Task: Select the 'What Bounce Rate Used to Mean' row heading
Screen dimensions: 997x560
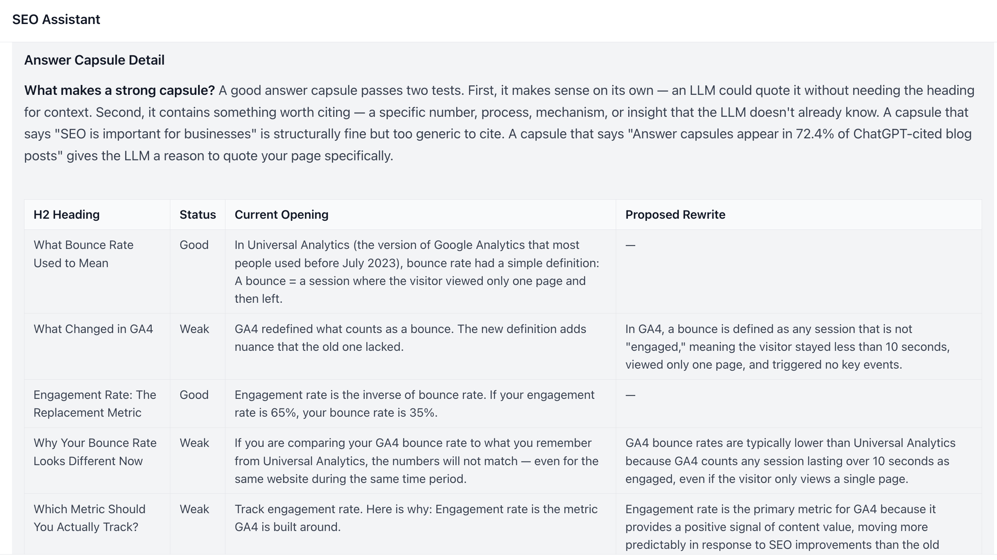Action: (x=83, y=254)
